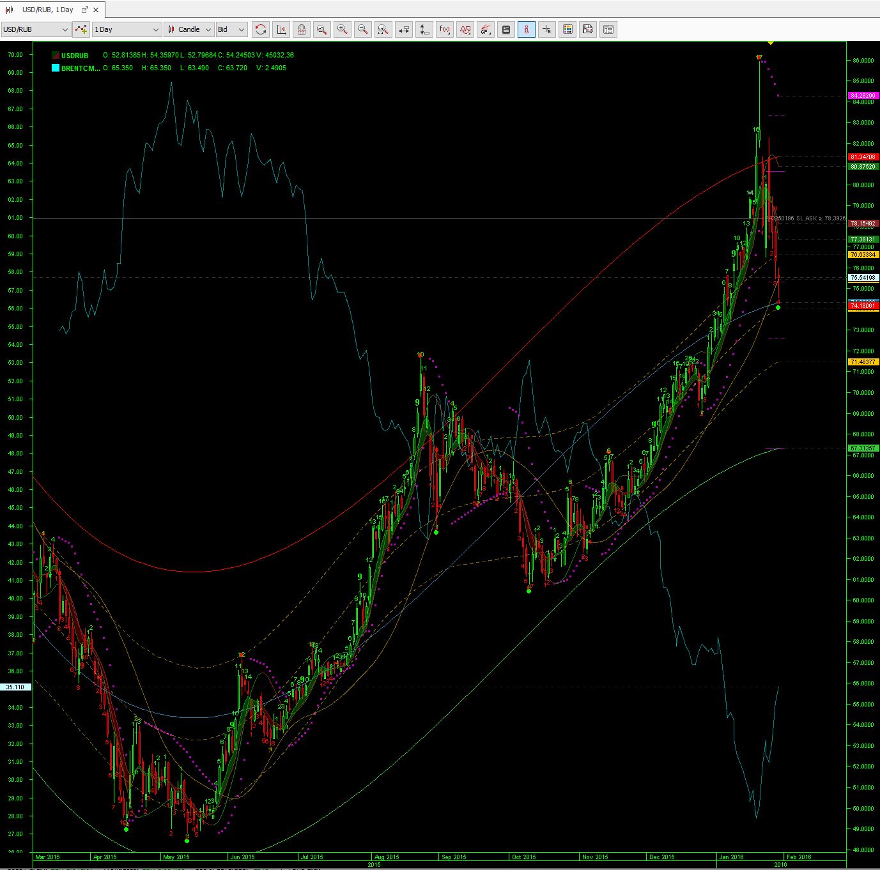880x870 pixels.
Task: Select the USD/RUB, 1 Day chart tab
Action: point(47,10)
